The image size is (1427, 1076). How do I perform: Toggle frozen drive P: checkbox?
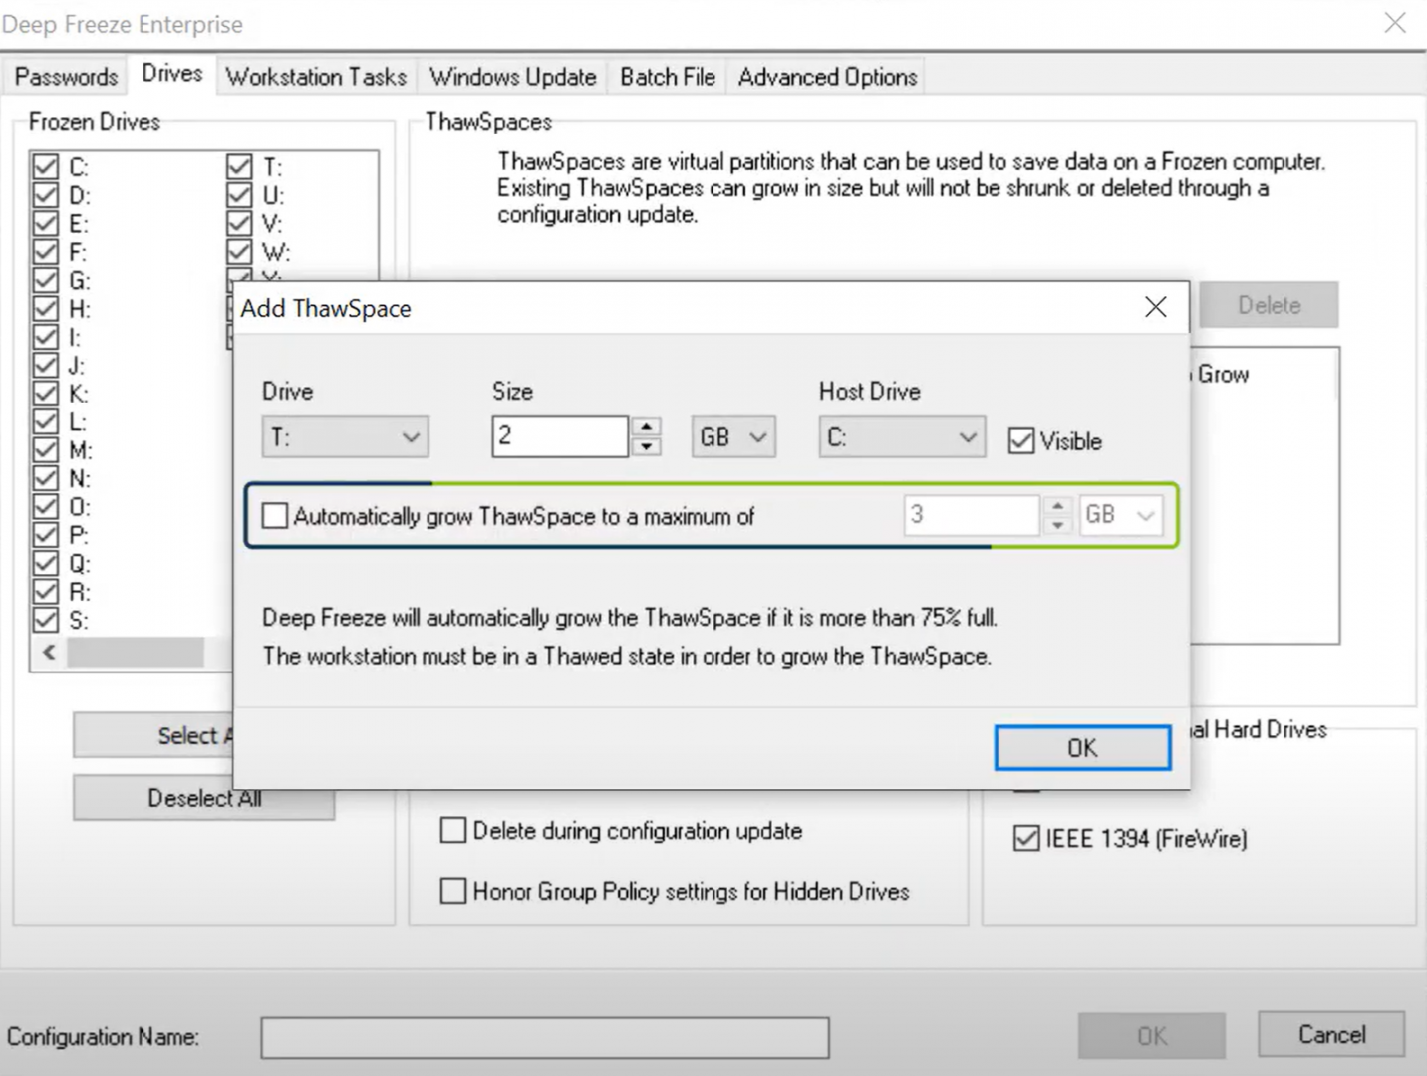click(x=46, y=534)
